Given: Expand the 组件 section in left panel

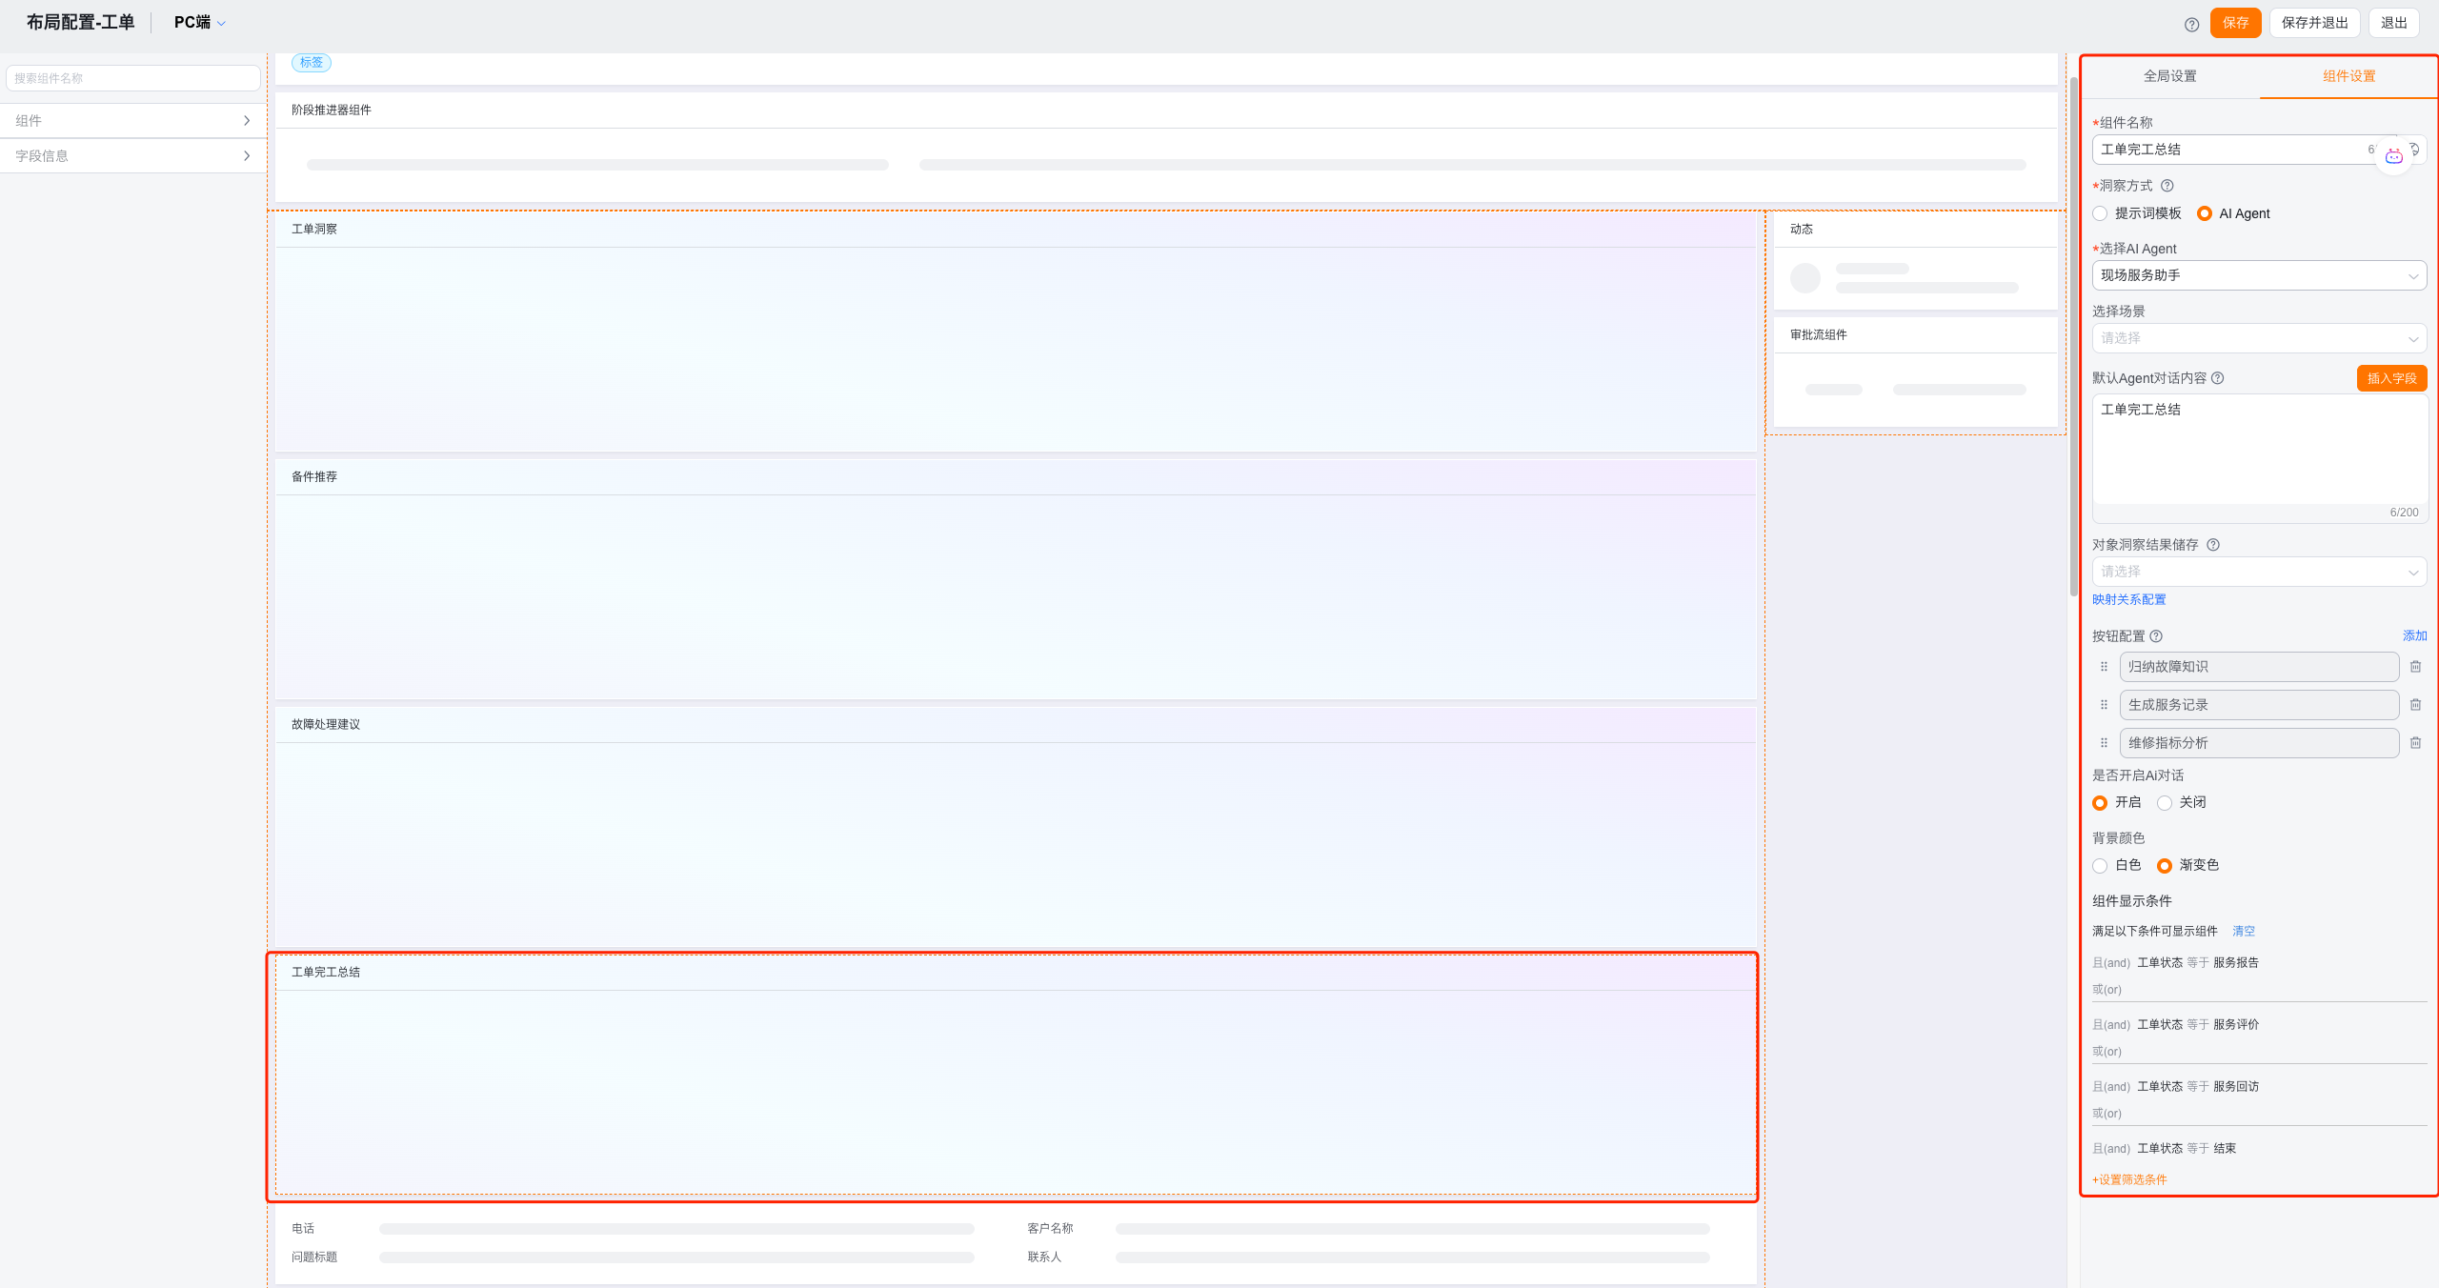Looking at the screenshot, I should [x=132, y=121].
